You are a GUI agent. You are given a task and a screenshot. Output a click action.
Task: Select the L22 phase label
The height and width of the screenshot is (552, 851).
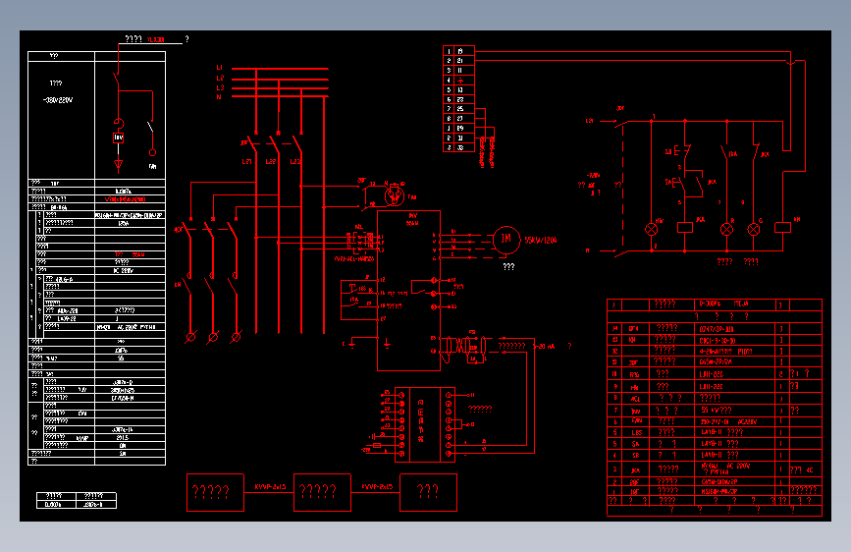[270, 162]
